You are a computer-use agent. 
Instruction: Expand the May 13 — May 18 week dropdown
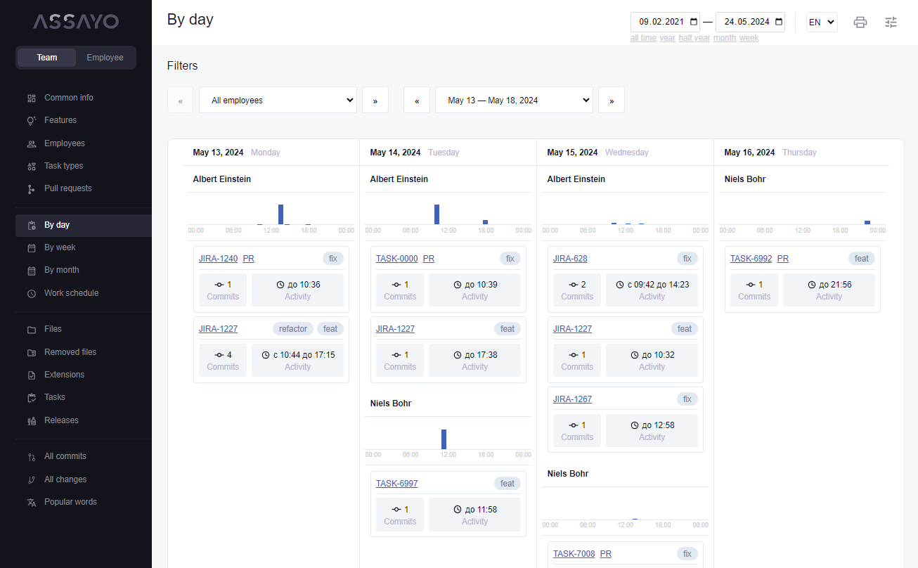click(x=514, y=101)
